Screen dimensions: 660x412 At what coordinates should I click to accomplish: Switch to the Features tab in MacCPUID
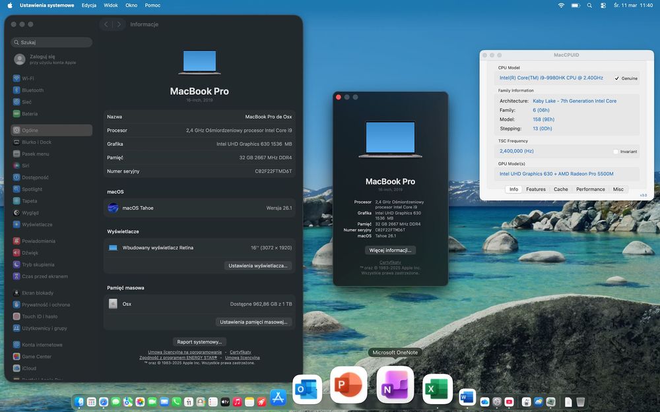536,189
